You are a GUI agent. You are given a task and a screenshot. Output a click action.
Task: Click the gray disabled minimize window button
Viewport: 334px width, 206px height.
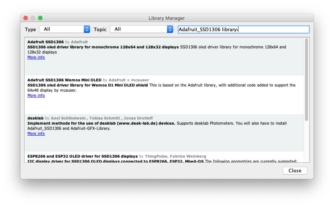(33, 18)
